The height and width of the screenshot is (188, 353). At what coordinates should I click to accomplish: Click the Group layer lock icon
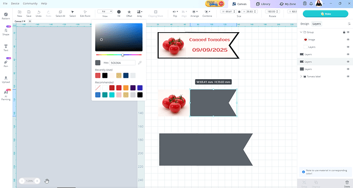[344, 32]
